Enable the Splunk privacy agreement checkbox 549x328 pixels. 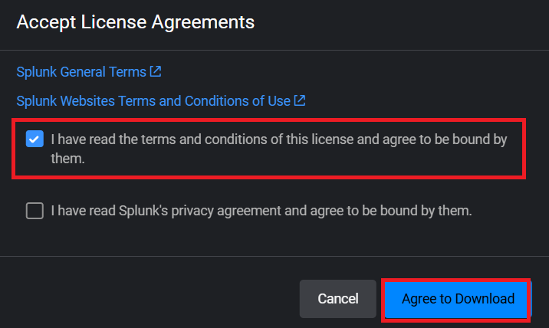tap(35, 211)
